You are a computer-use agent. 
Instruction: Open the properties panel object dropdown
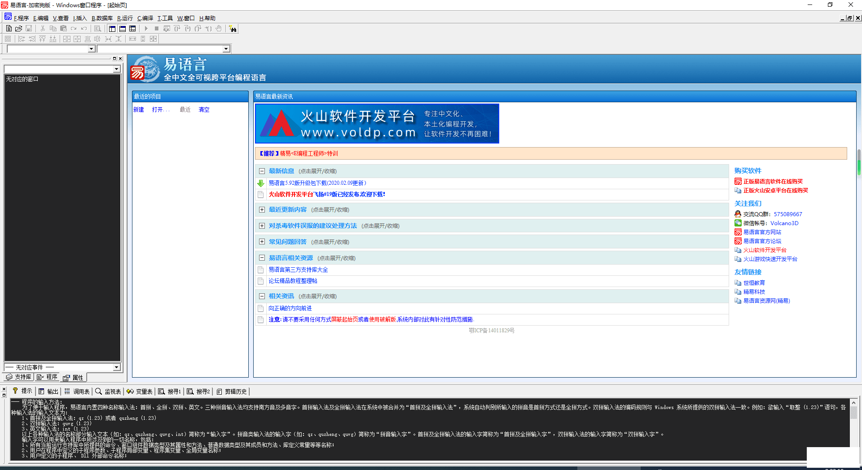117,69
